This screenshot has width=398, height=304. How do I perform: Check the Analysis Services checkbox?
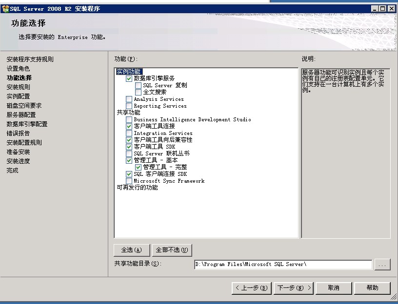(x=129, y=99)
